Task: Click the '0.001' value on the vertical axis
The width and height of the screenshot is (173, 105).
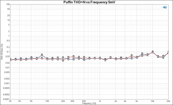Action: pyautogui.click(x=7, y=83)
